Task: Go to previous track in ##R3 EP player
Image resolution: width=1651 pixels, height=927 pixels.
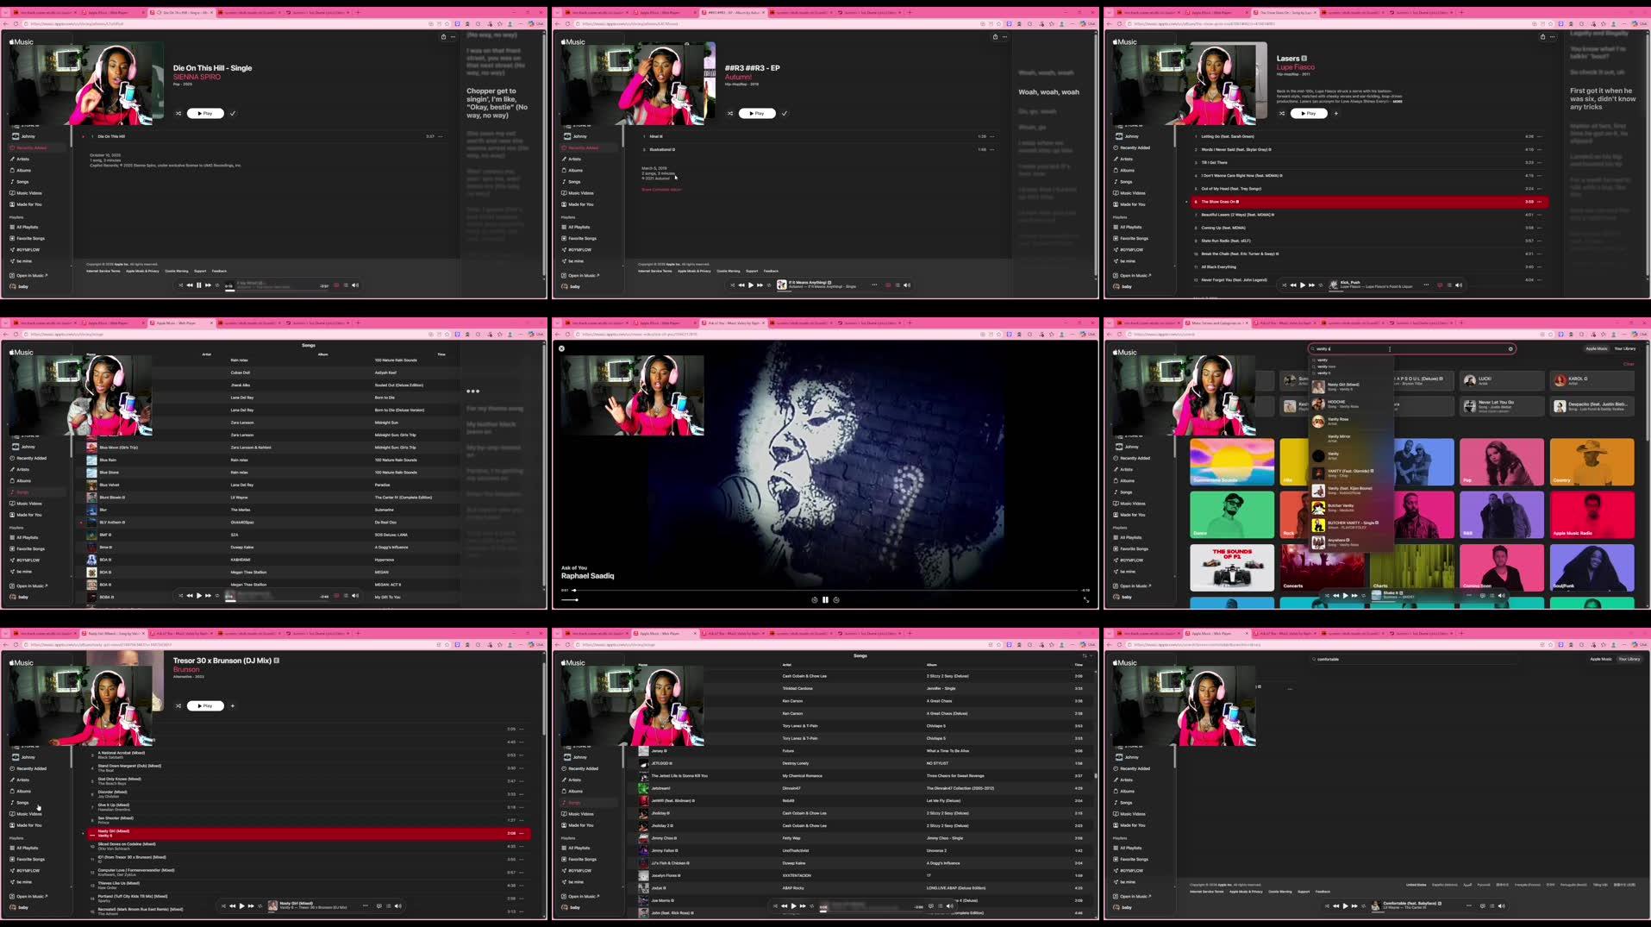Action: coord(741,285)
